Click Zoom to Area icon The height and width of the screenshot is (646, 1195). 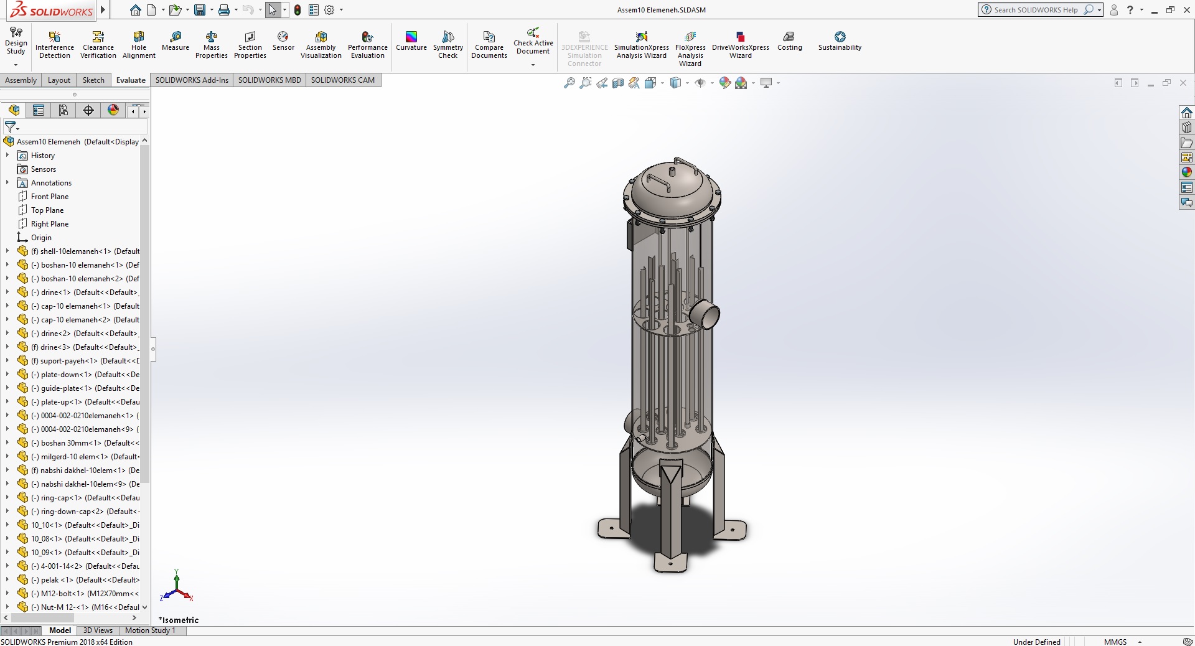585,83
